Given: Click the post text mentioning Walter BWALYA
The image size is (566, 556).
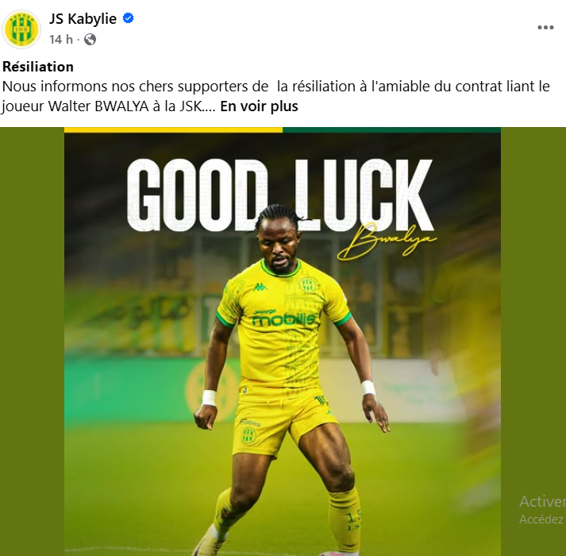Looking at the screenshot, I should click(x=275, y=96).
